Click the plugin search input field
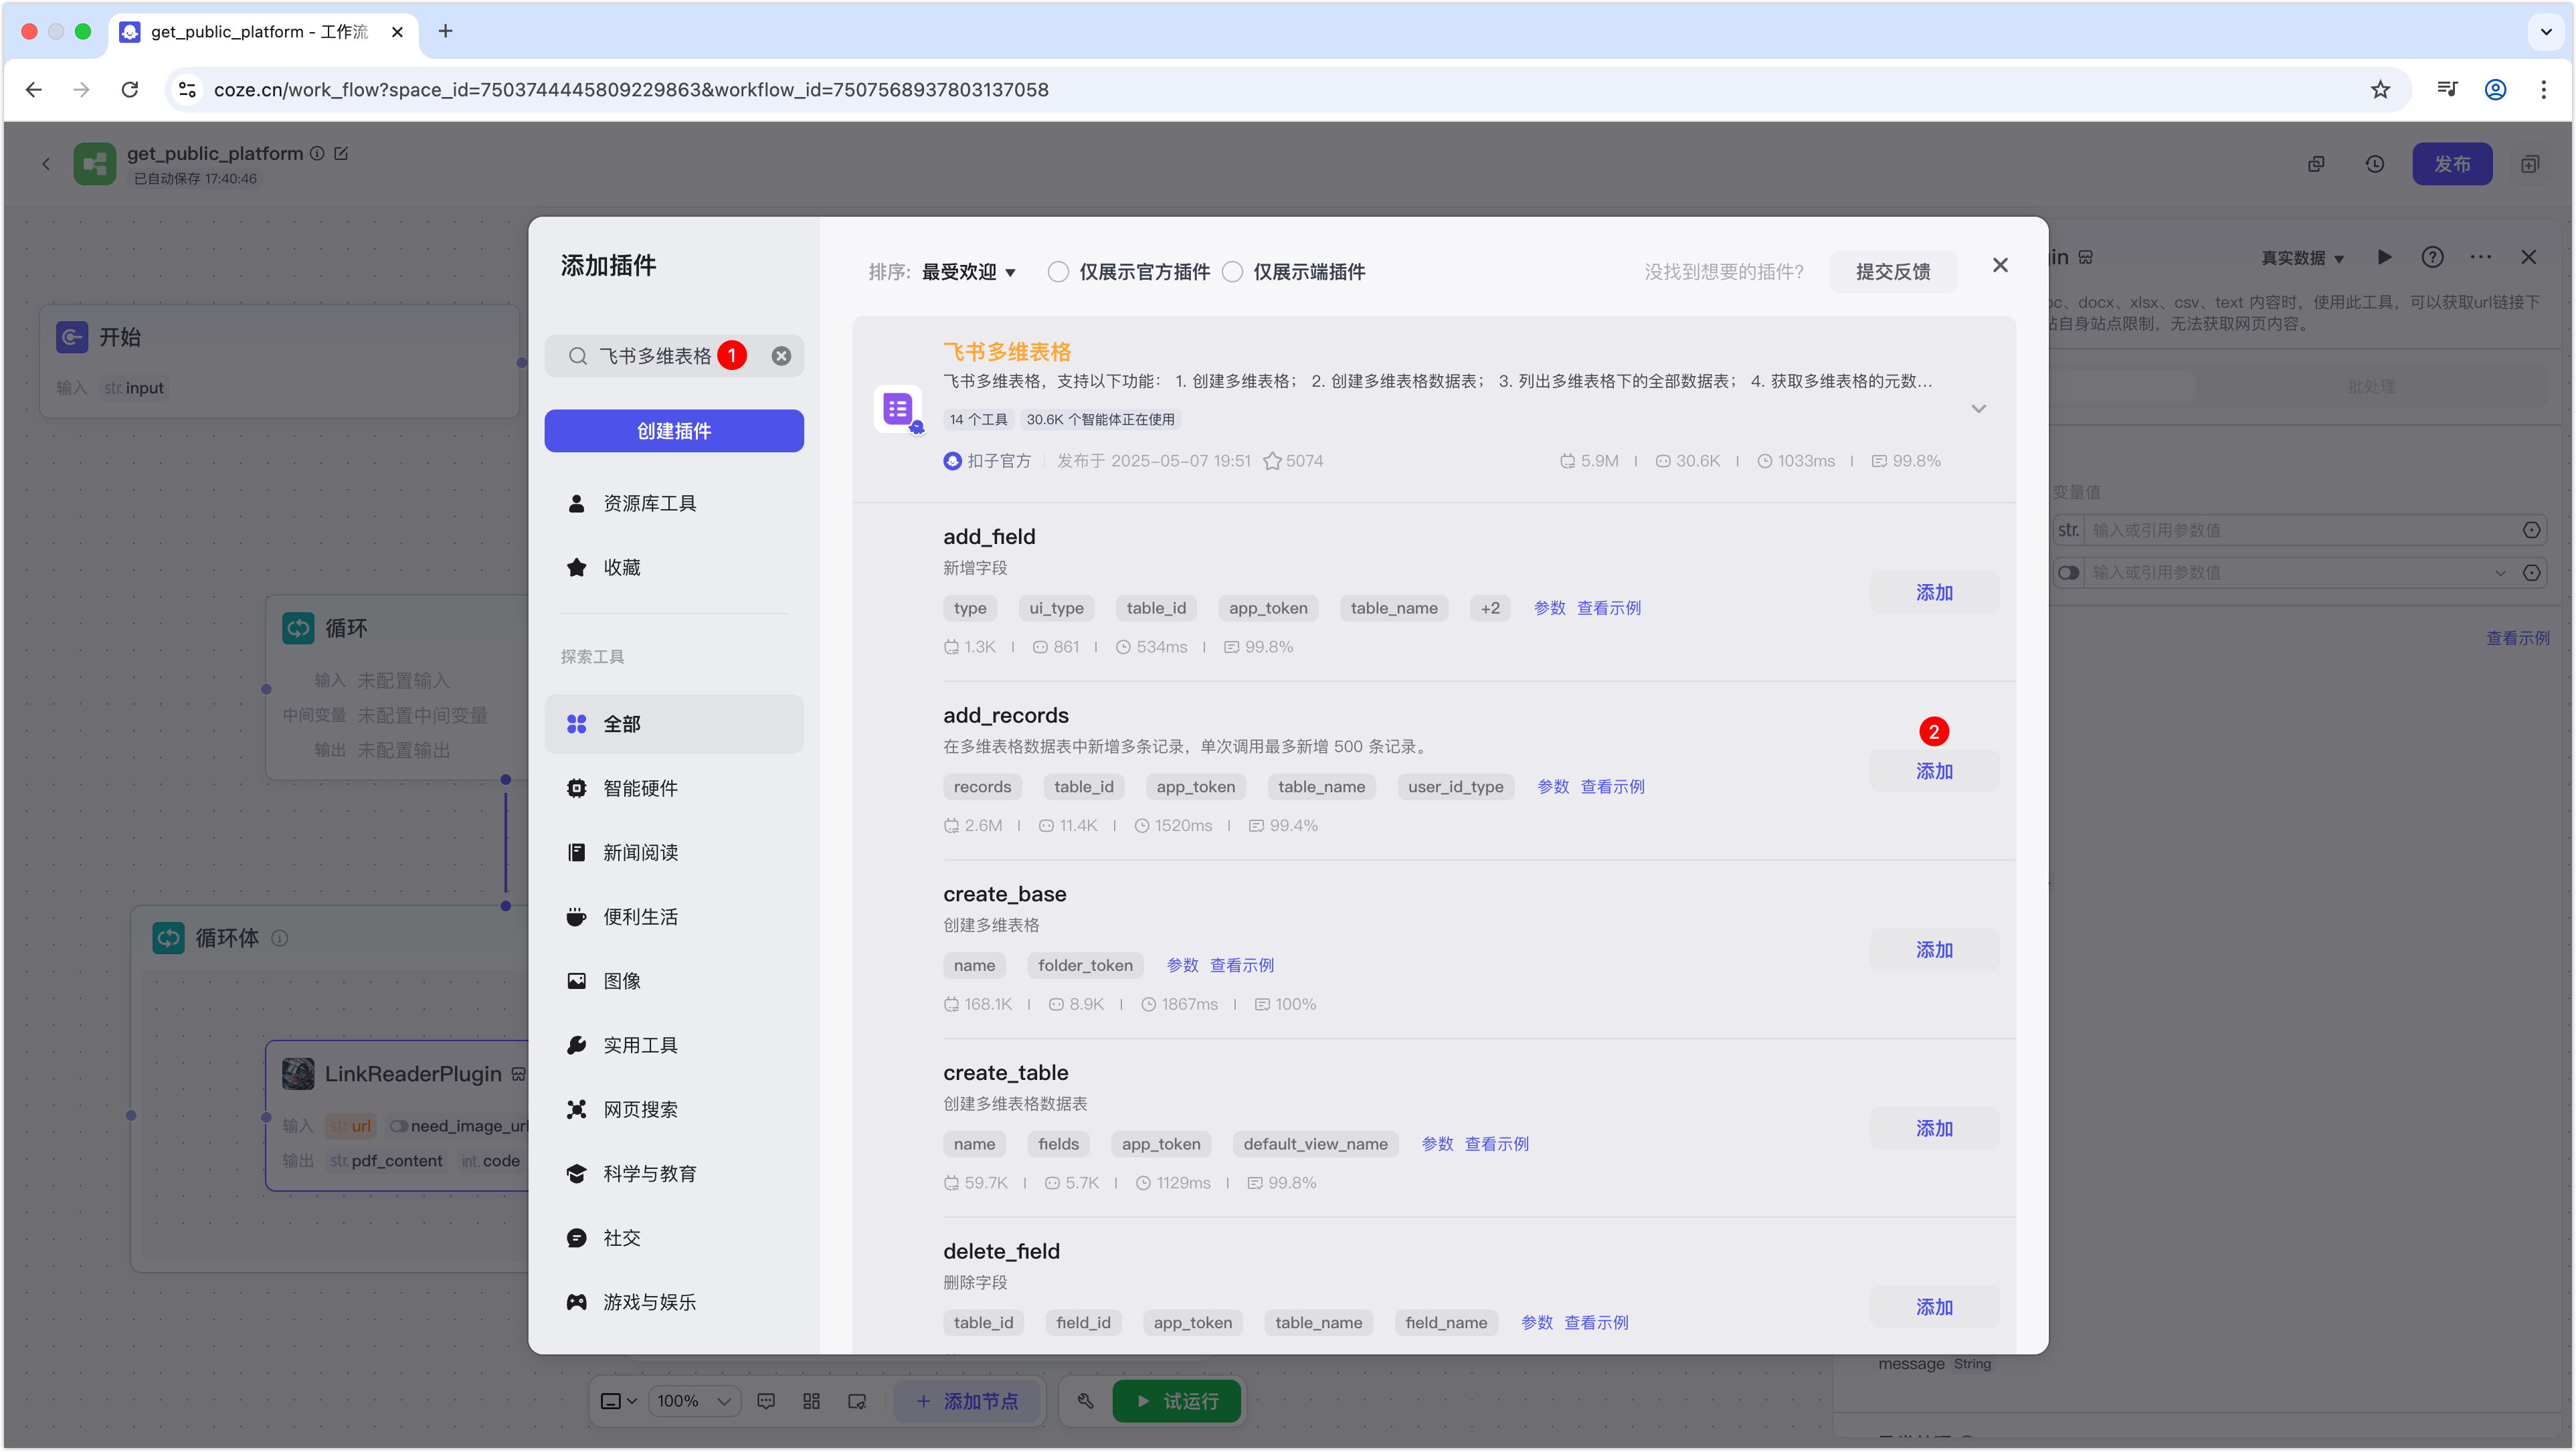This screenshot has height=1452, width=2576. pyautogui.click(x=655, y=356)
